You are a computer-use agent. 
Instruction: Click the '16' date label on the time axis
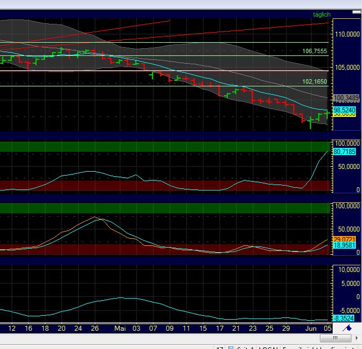(28, 328)
